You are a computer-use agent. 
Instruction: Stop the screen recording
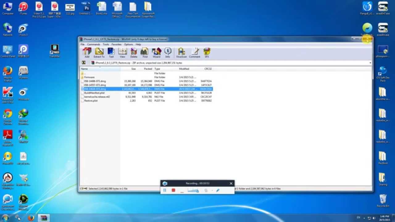tap(173, 191)
